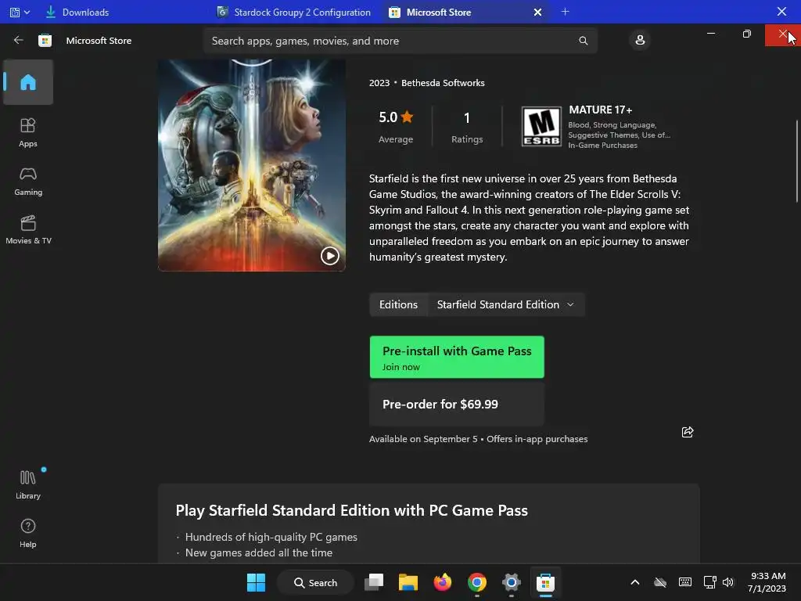This screenshot has height=601, width=801.
Task: Click the search magnifier icon in Store search box
Action: click(x=583, y=41)
